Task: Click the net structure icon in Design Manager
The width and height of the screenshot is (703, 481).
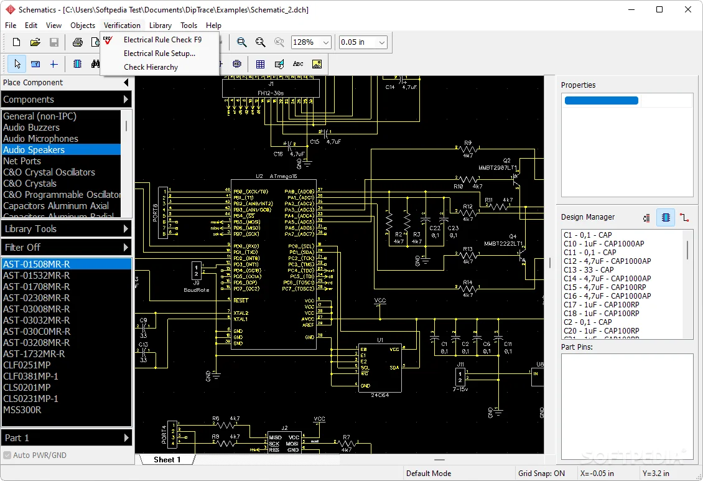Action: coord(684,217)
